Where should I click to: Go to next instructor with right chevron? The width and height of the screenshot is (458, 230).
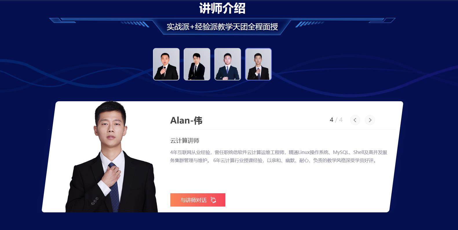[370, 120]
